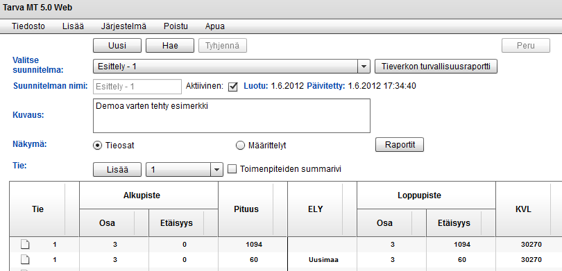This screenshot has height=271, width=562.
Task: Click the document icon in first table row
Action: point(25,245)
